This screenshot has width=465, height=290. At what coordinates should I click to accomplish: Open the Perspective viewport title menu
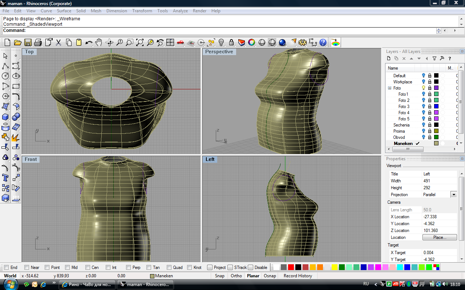219,52
